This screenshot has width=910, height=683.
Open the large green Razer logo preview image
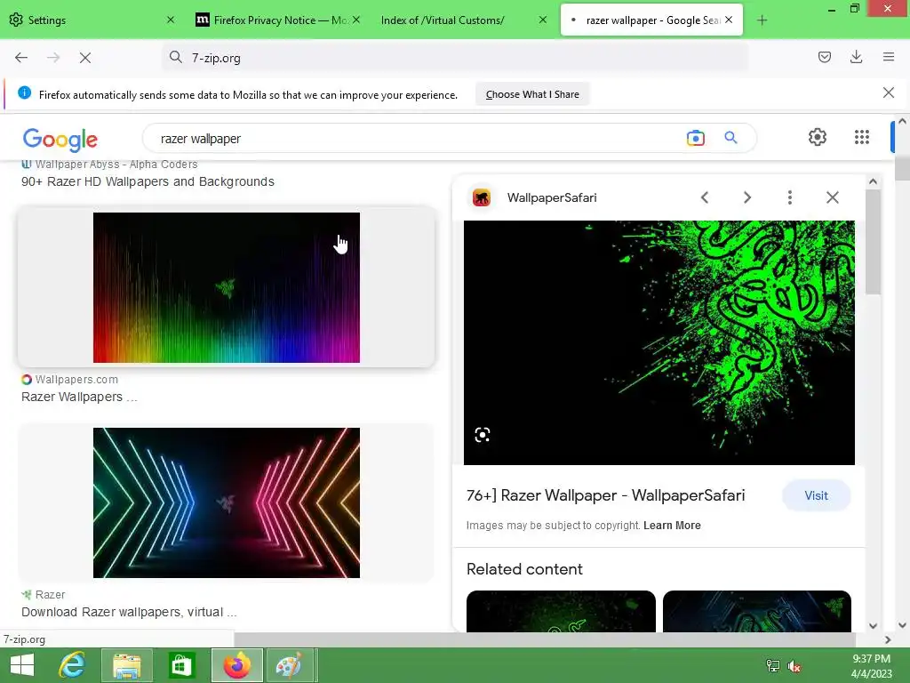pos(659,342)
